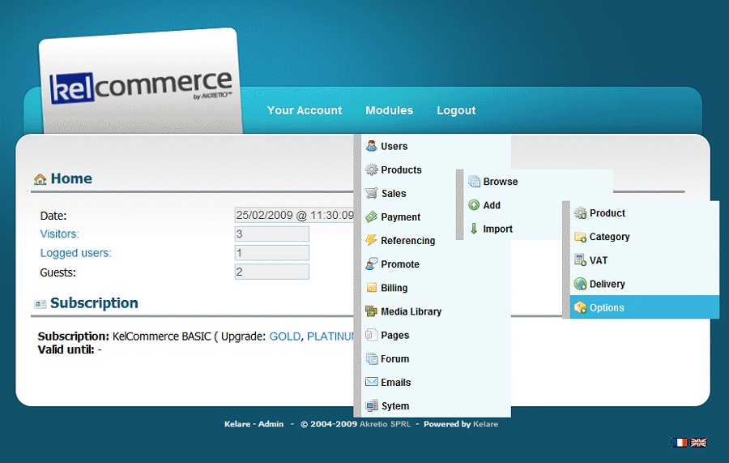Open the Logged users link
Screen dimensions: 729x463
coord(76,253)
